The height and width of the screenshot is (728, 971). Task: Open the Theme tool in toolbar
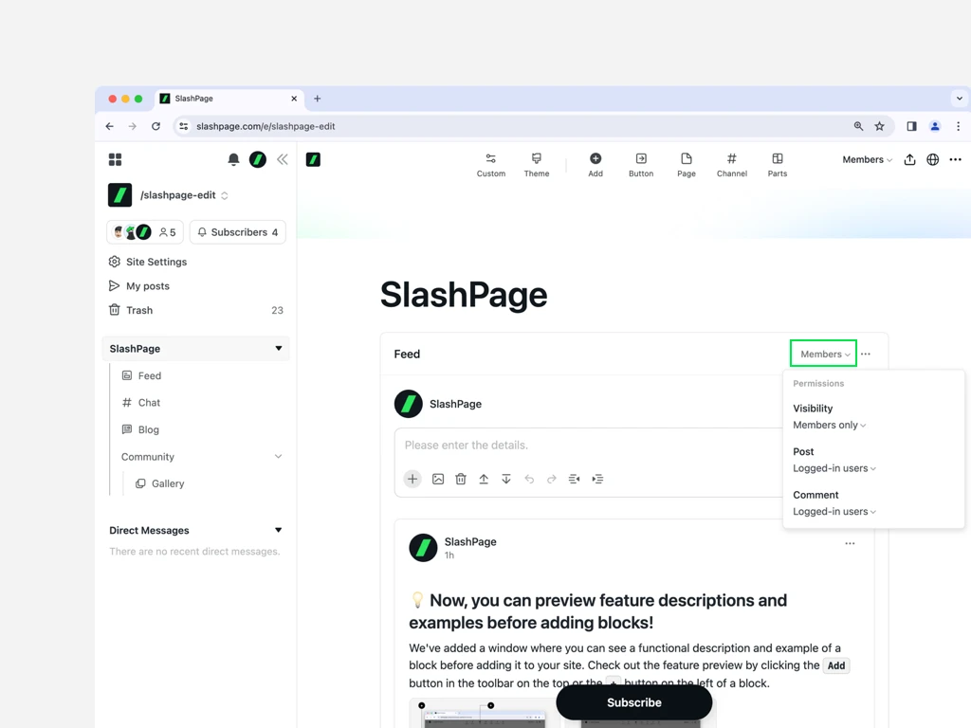point(536,164)
